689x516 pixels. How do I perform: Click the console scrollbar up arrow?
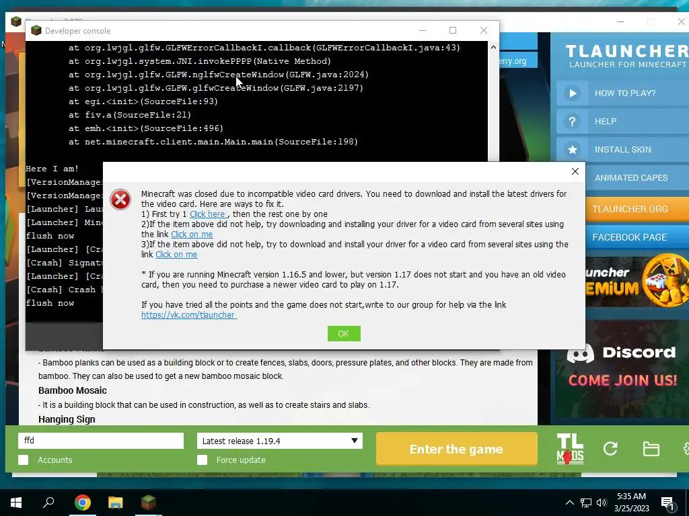click(493, 47)
